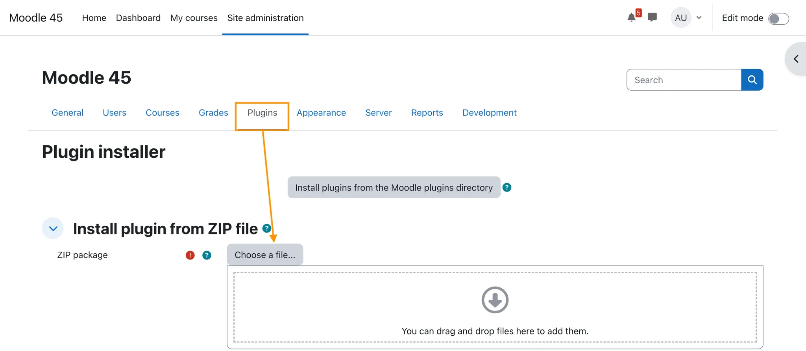Screen dimensions: 806x351
Task: Open help icon beside ZIP file heading
Action: [266, 228]
